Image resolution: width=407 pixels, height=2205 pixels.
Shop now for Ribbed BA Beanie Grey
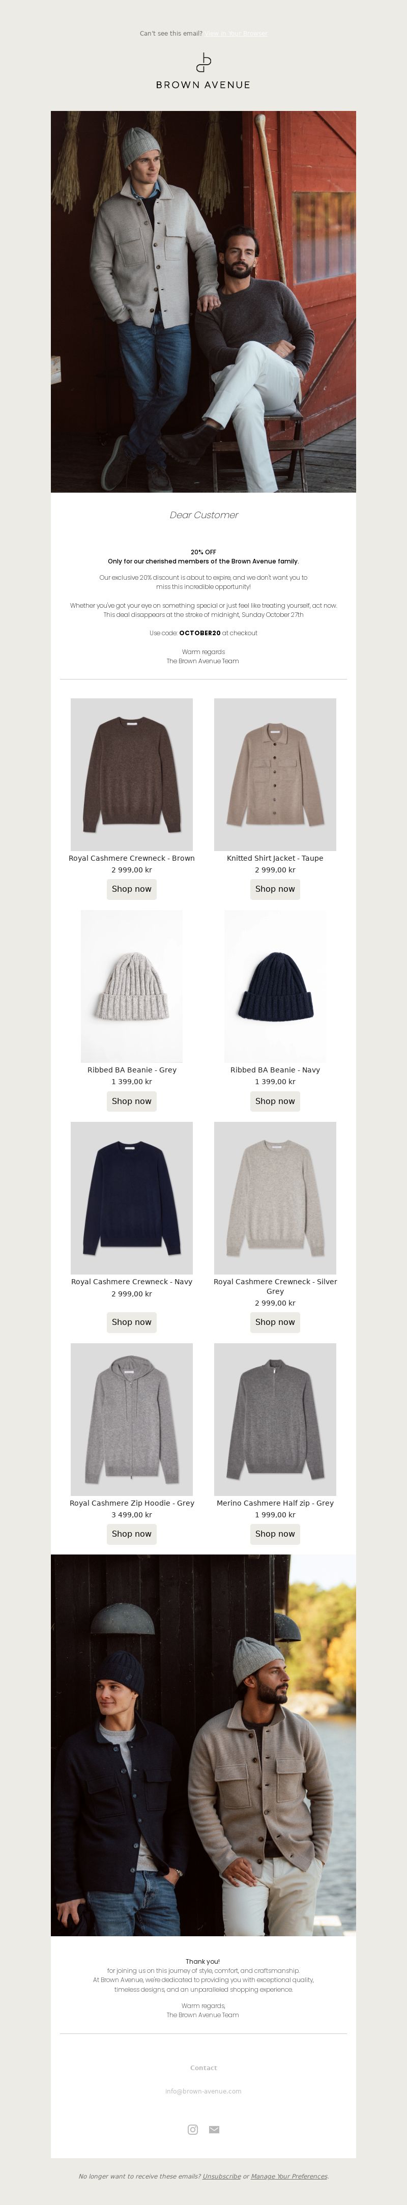[132, 1101]
